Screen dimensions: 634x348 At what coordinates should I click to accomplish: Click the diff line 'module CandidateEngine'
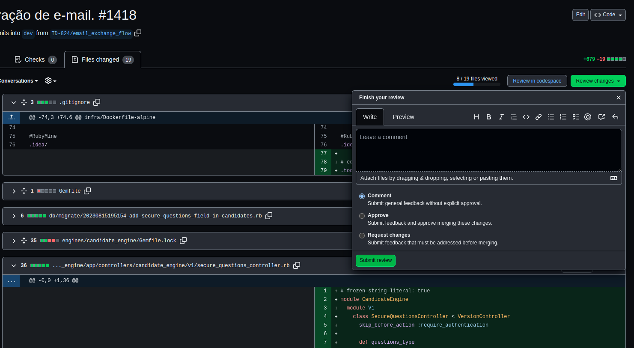coord(374,299)
